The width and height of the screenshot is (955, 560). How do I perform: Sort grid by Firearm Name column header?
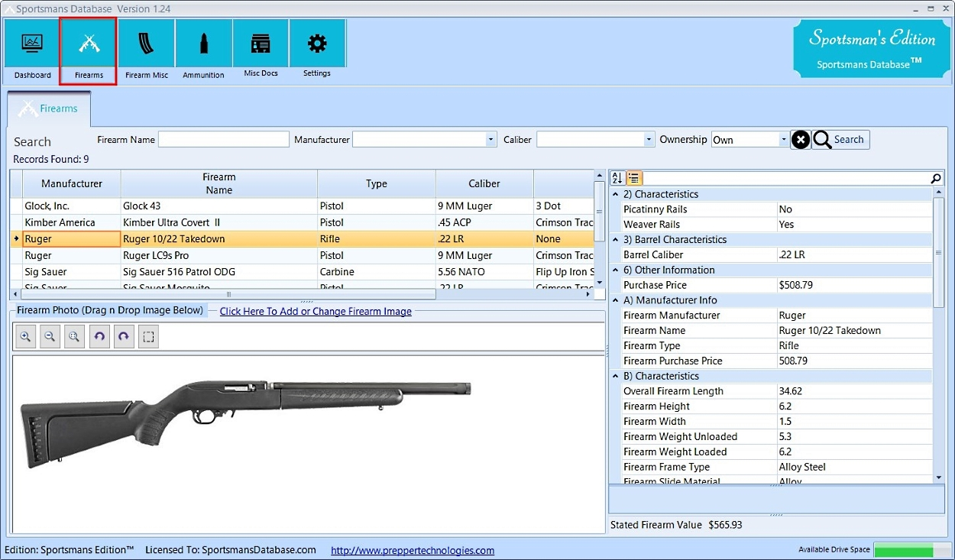point(219,183)
